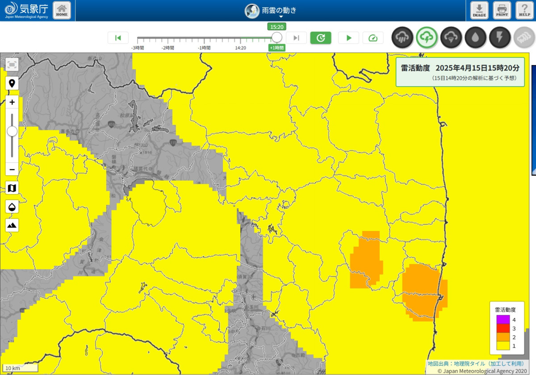This screenshot has width=536, height=375.
Task: Toggle the thunder activity cloud layer
Action: point(427,38)
